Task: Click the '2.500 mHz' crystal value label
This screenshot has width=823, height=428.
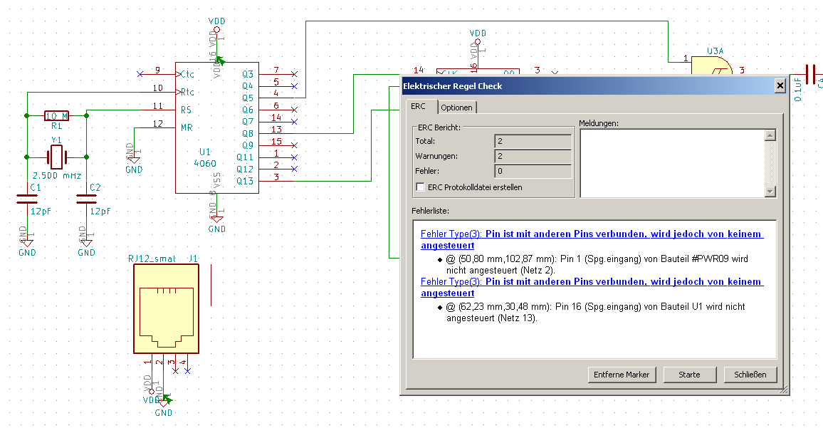Action: [57, 176]
